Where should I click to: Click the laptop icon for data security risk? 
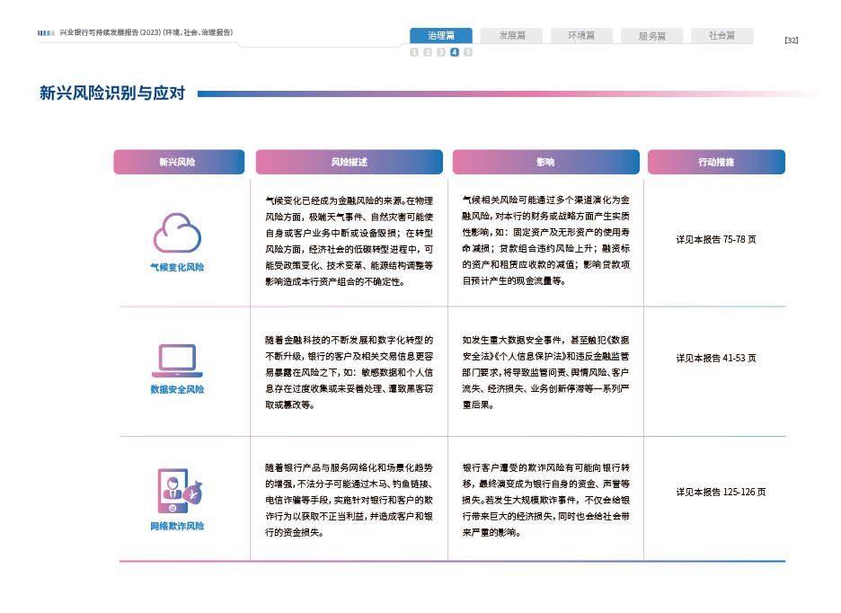[x=177, y=359]
